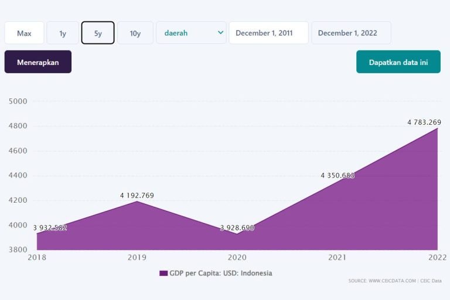Click the 2018 x-axis label
The image size is (450, 300).
[37, 257]
